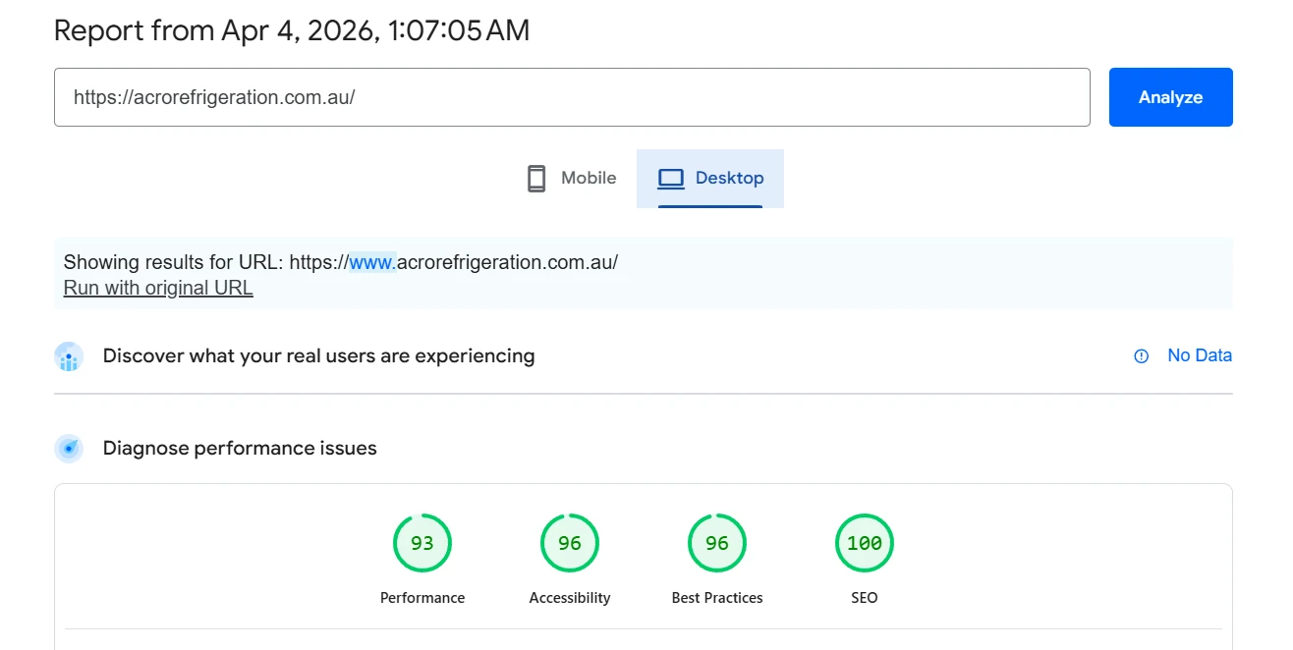Viewport: 1293px width, 650px height.
Task: Open the Performance score gauge 93
Action: click(x=422, y=543)
